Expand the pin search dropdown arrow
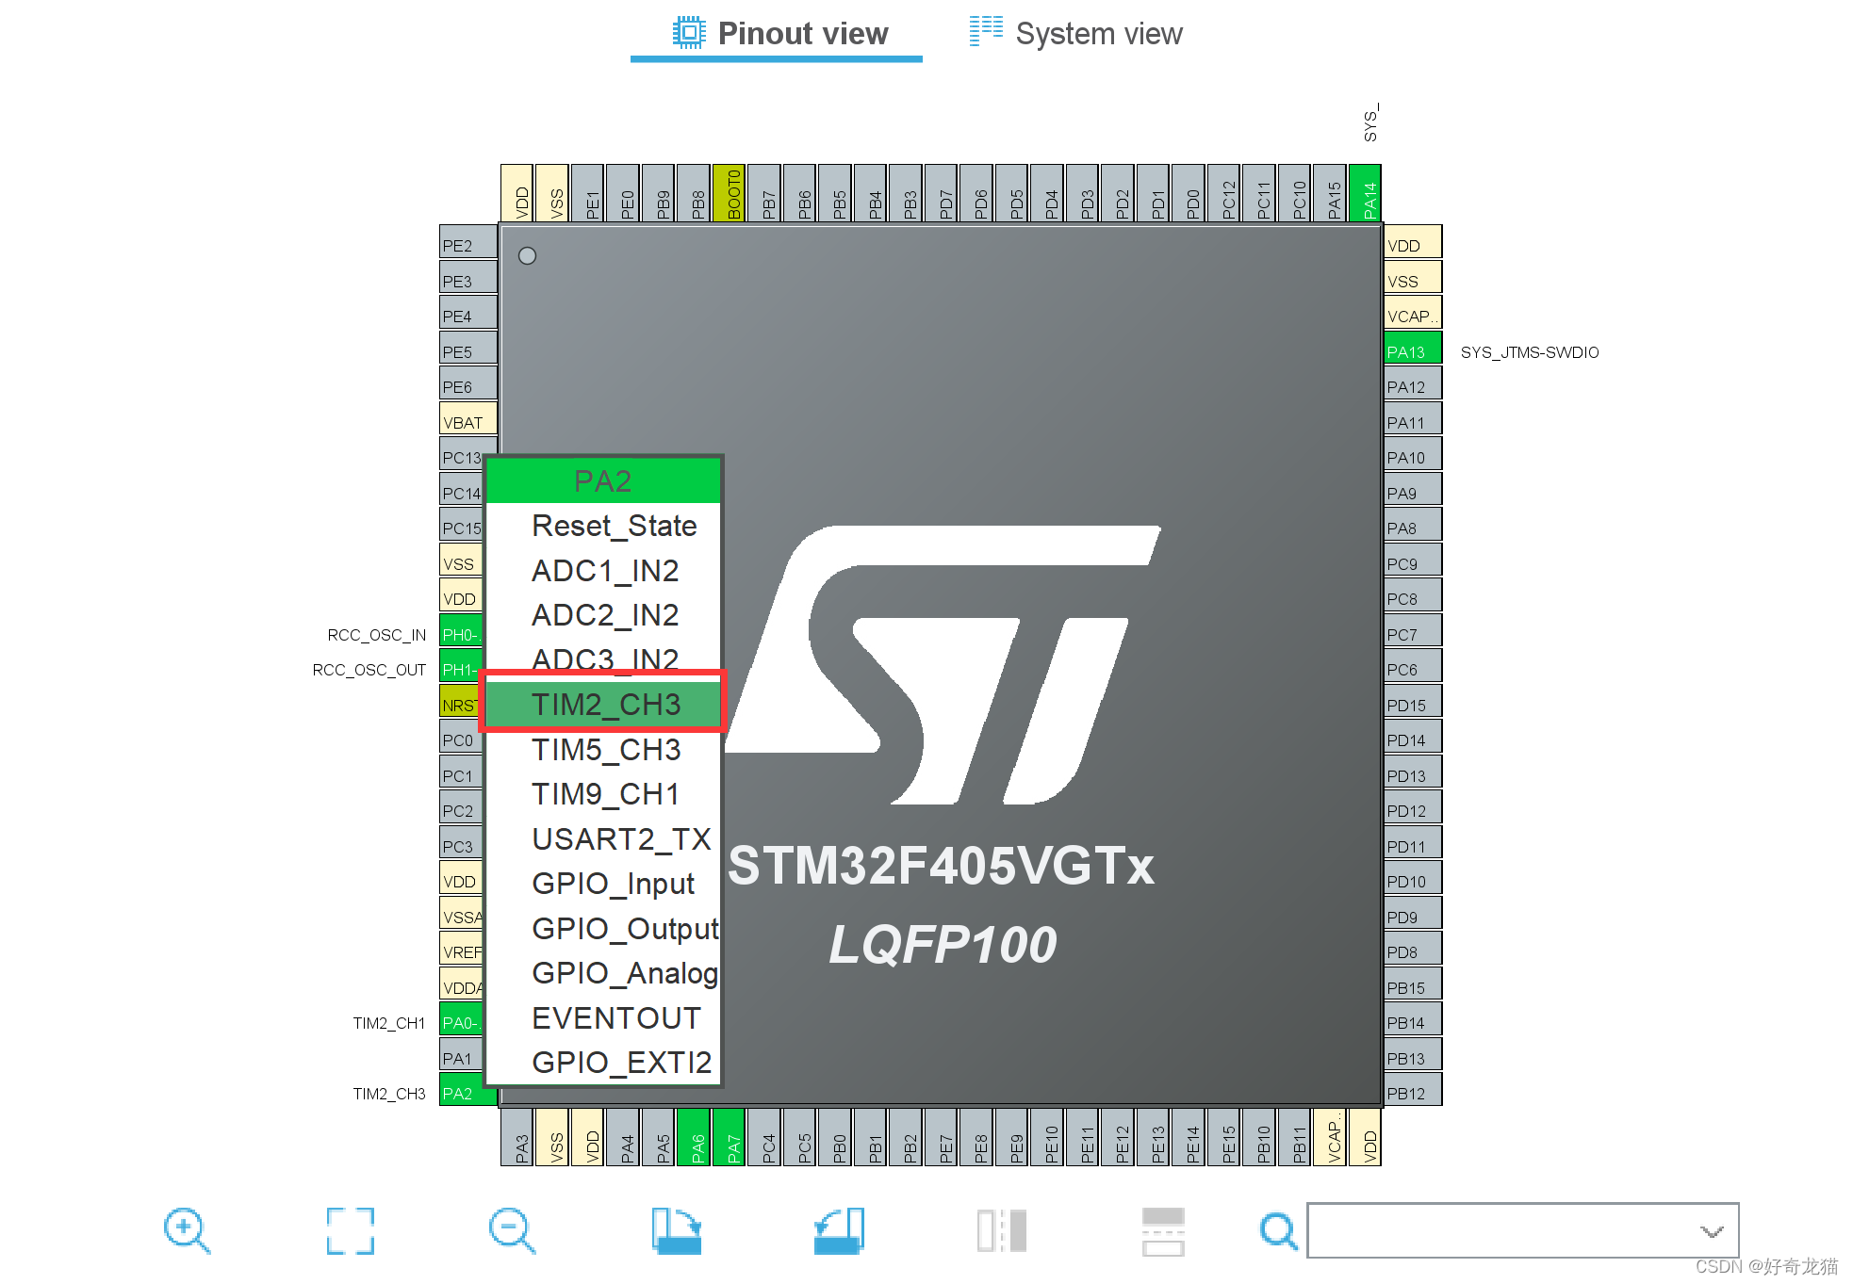The image size is (1853, 1284). pyautogui.click(x=1711, y=1231)
